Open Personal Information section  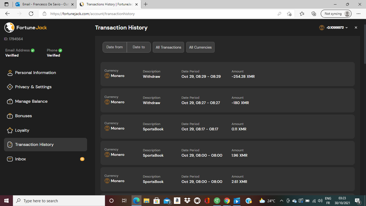coord(35,73)
